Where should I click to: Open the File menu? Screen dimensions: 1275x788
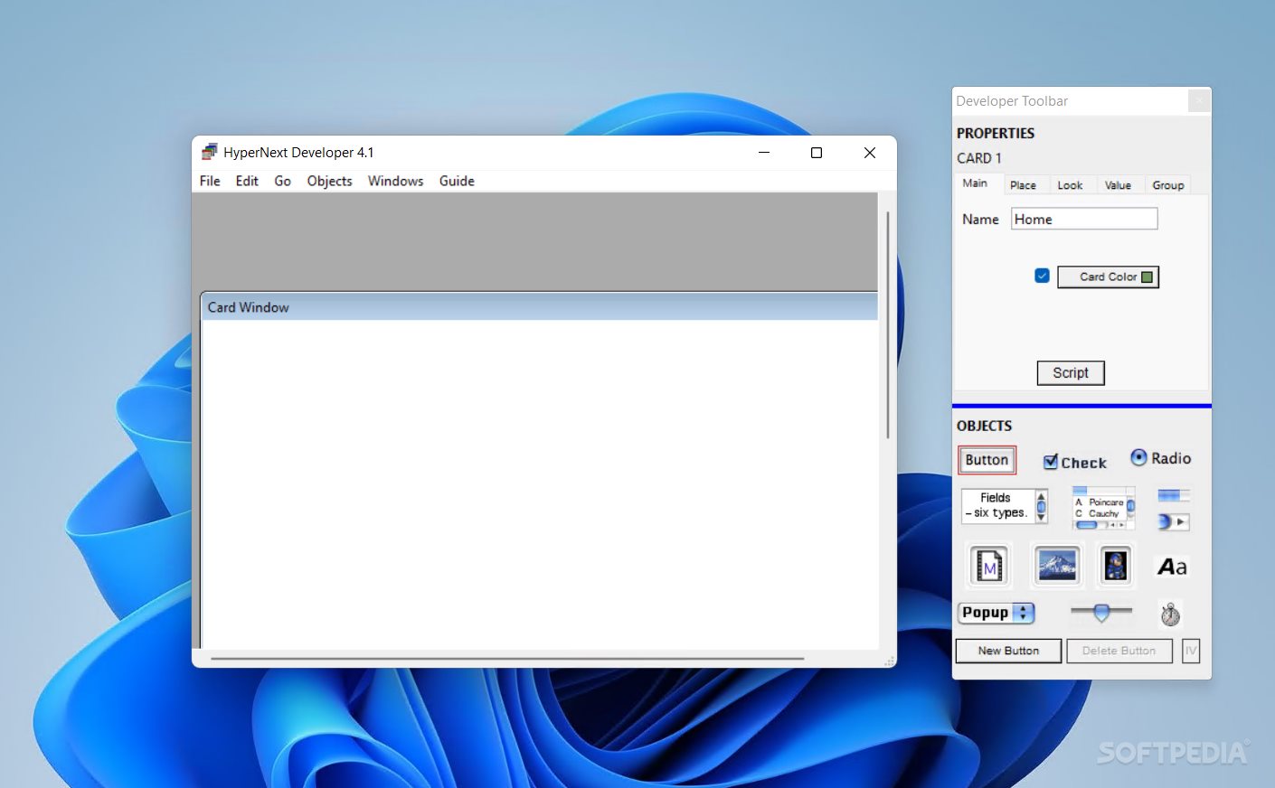click(210, 181)
